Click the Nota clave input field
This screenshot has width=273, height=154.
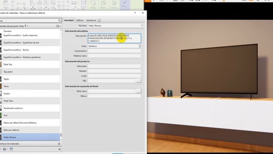(112, 91)
